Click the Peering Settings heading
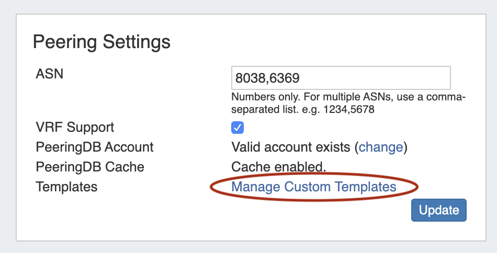This screenshot has height=253, width=497. click(x=101, y=42)
